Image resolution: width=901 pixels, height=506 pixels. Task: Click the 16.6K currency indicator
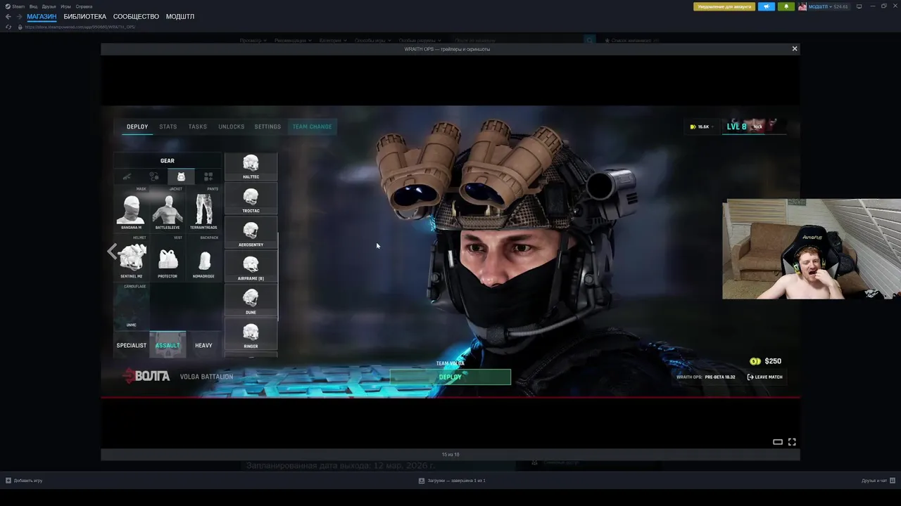click(x=702, y=126)
